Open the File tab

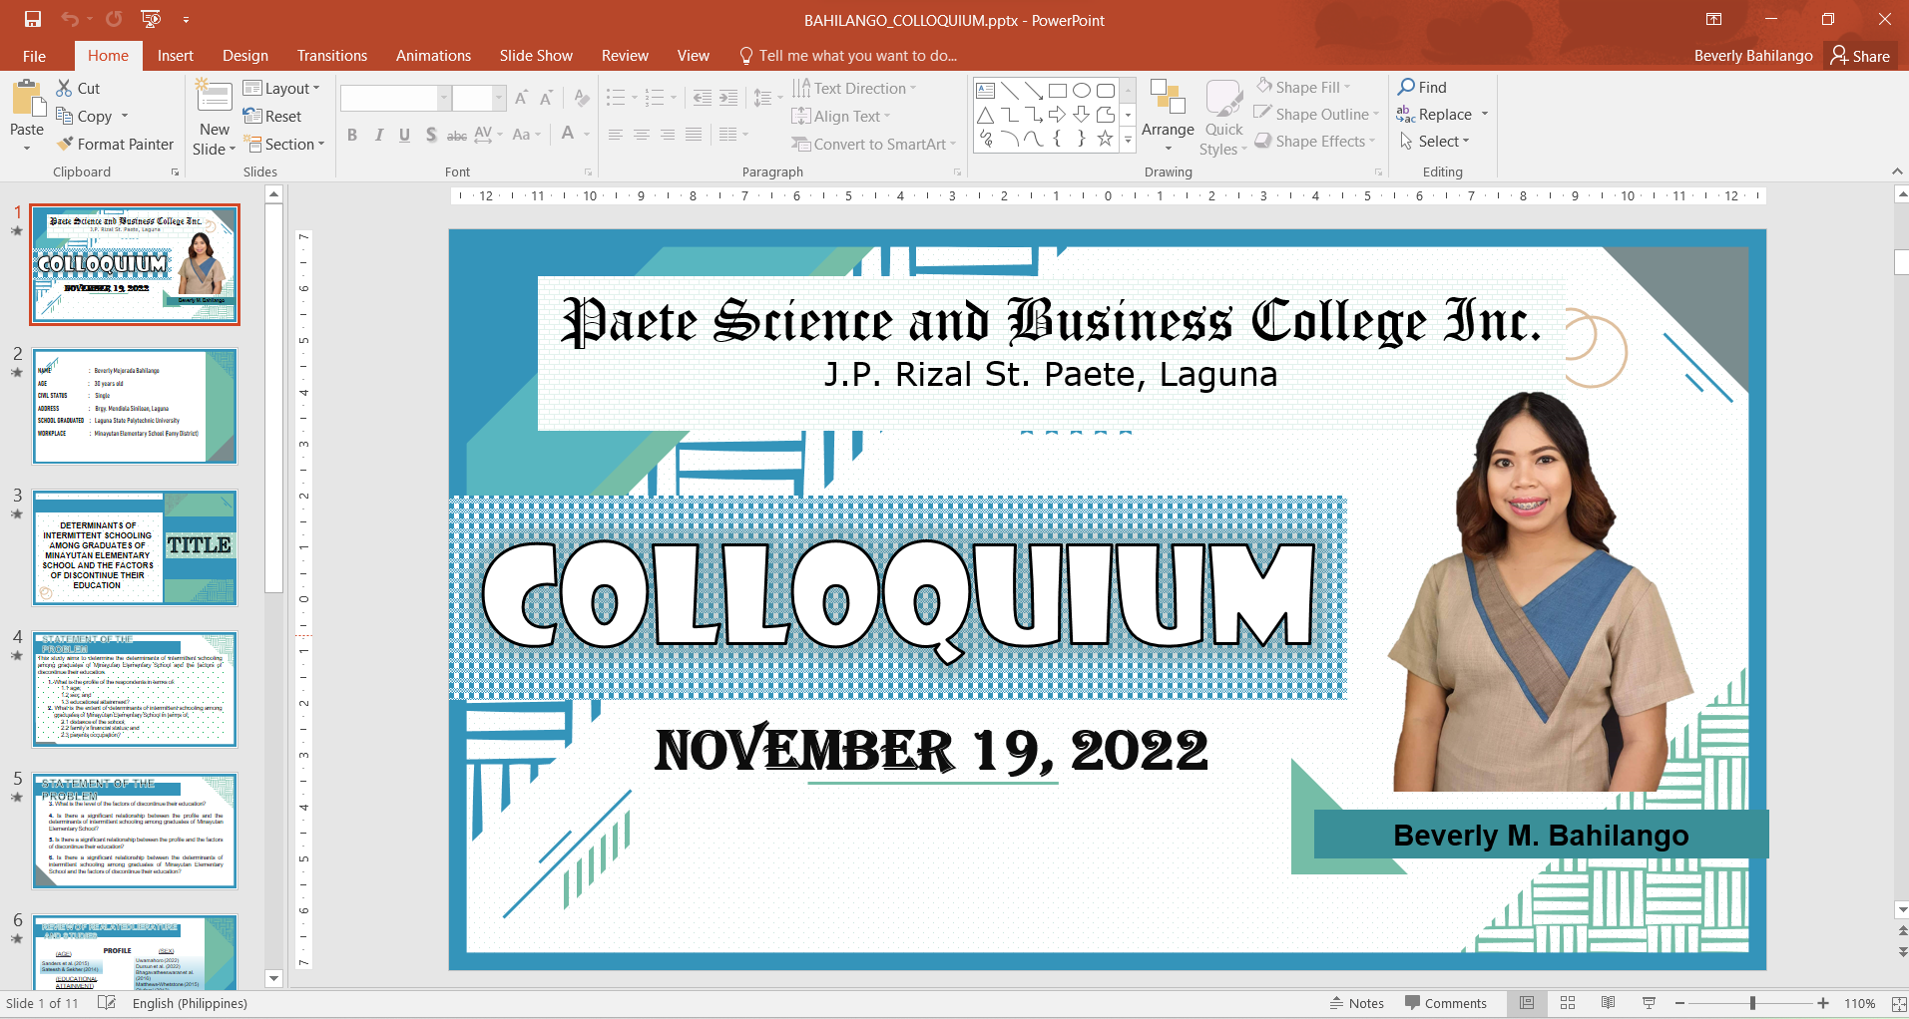tap(34, 56)
